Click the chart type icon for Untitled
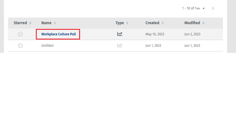Image resolution: width=236 pixels, height=128 pixels. coord(120,45)
